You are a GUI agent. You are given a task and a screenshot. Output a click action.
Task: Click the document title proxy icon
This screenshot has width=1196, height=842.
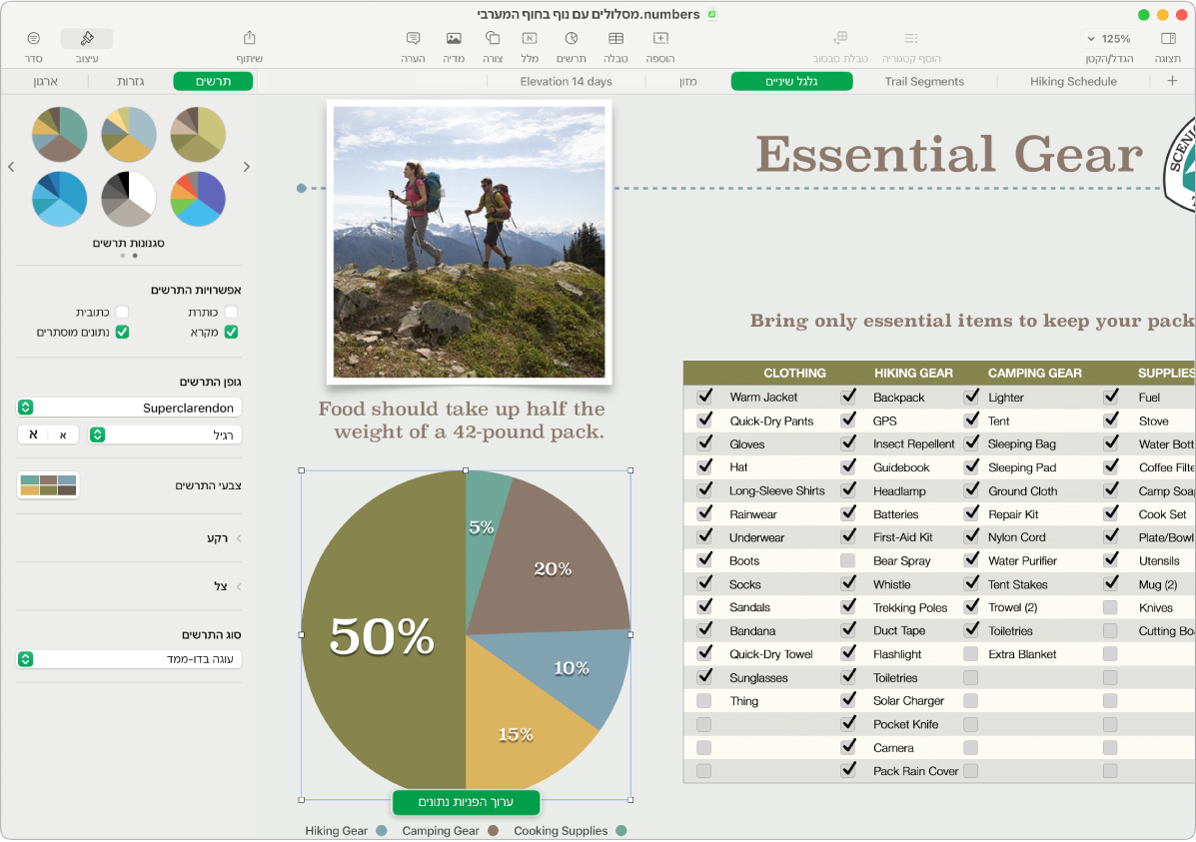pyautogui.click(x=711, y=15)
